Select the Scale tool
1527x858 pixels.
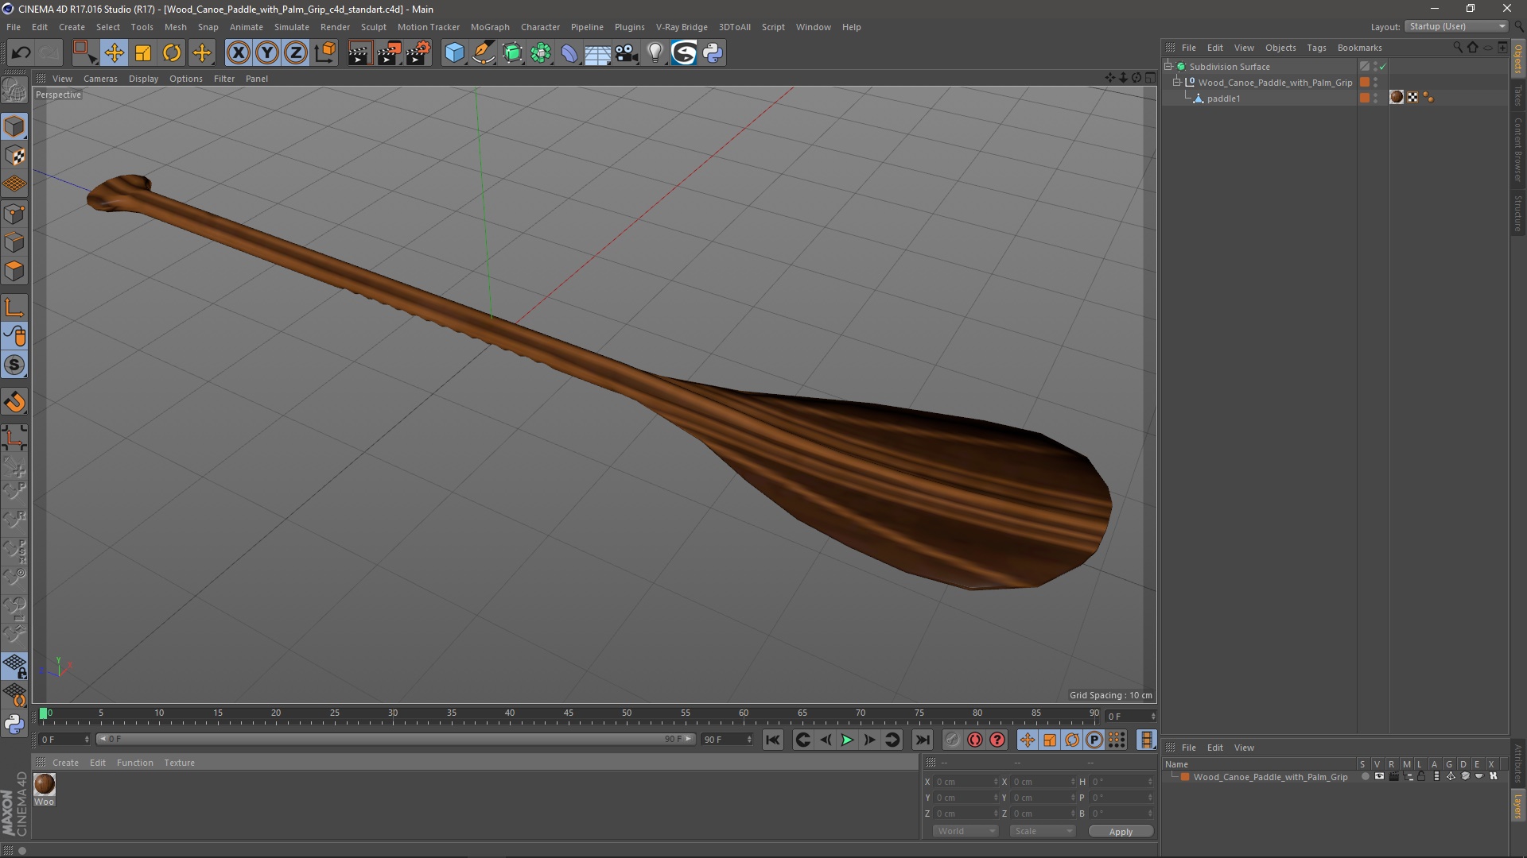[143, 53]
